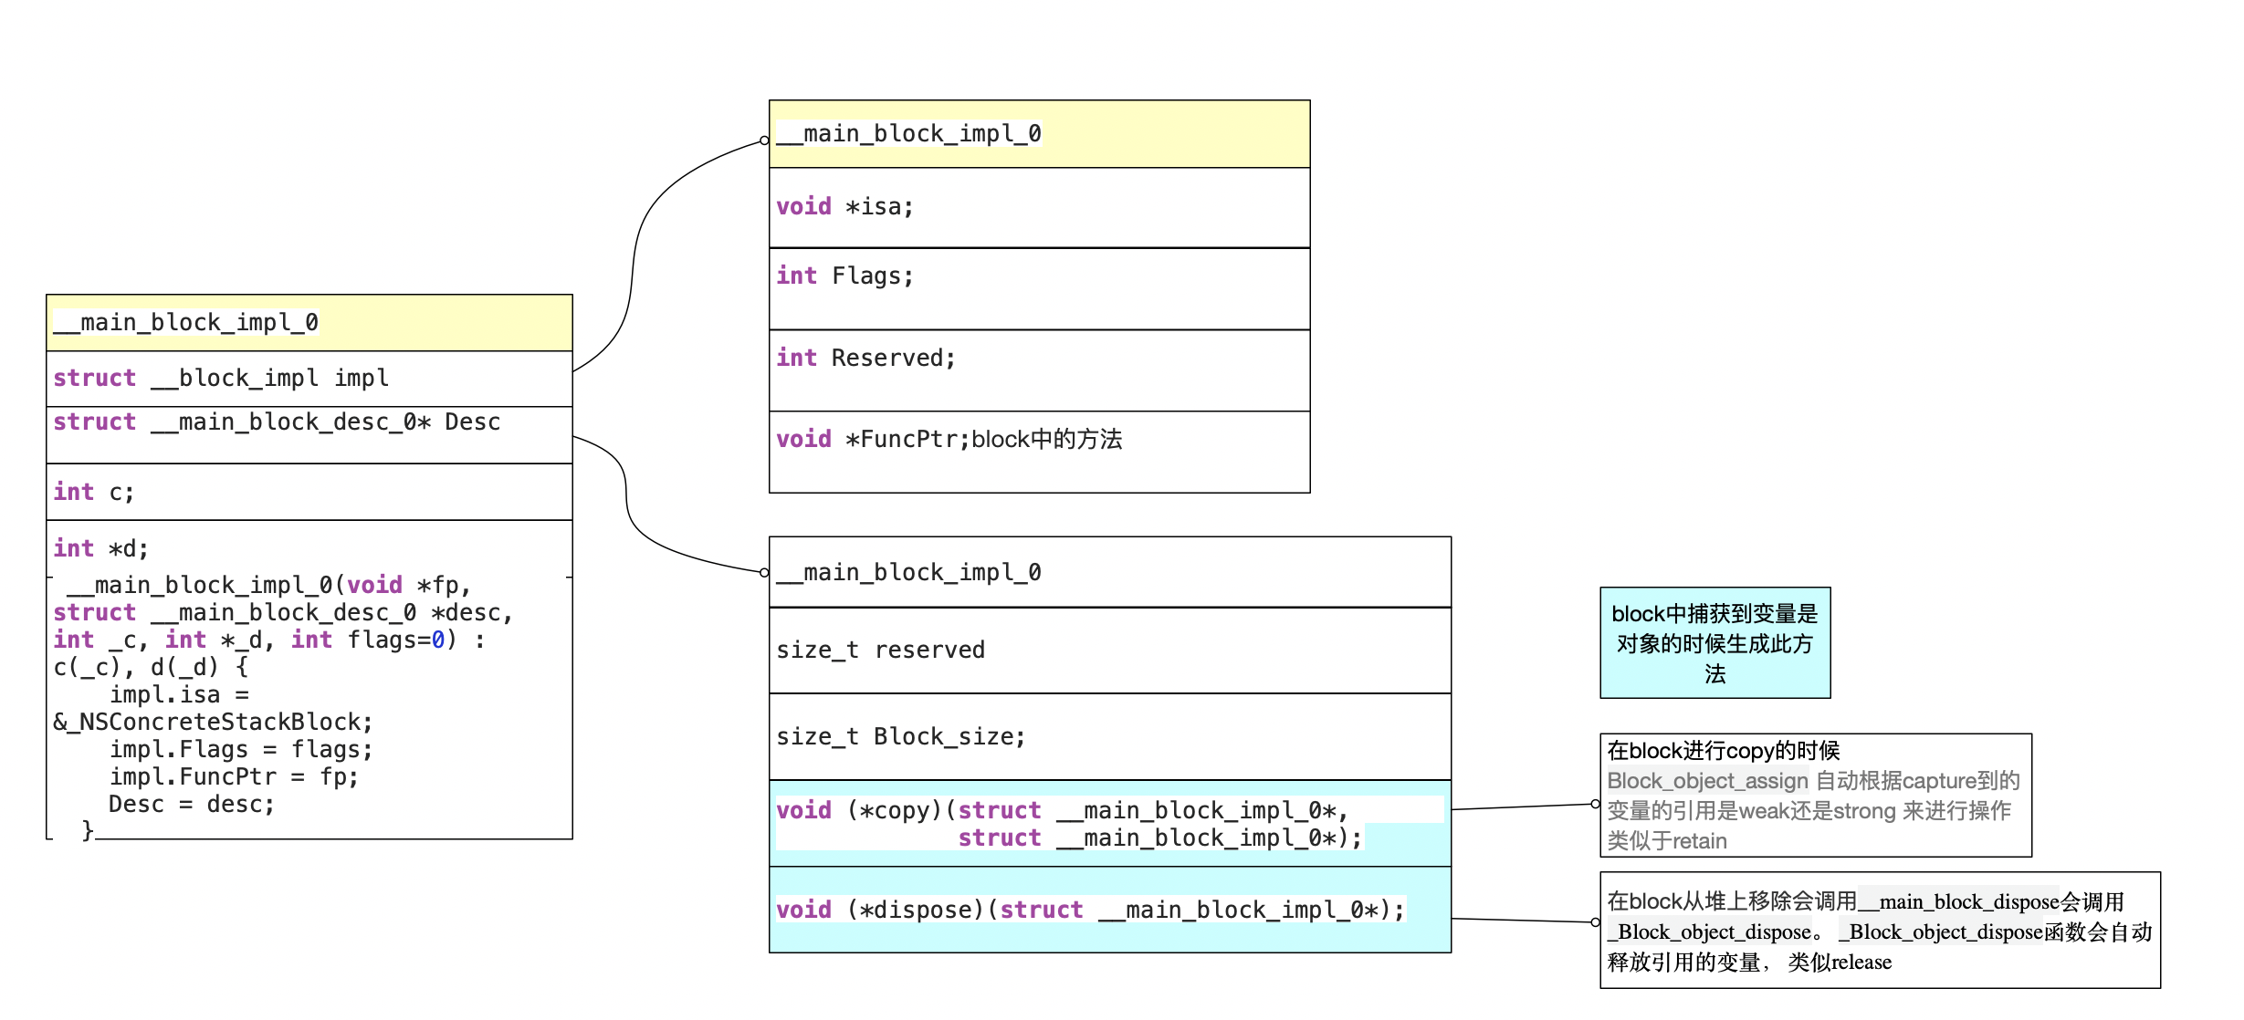This screenshot has width=2244, height=1020.
Task: Click the 'void *isa;' row
Action: click(x=1039, y=207)
